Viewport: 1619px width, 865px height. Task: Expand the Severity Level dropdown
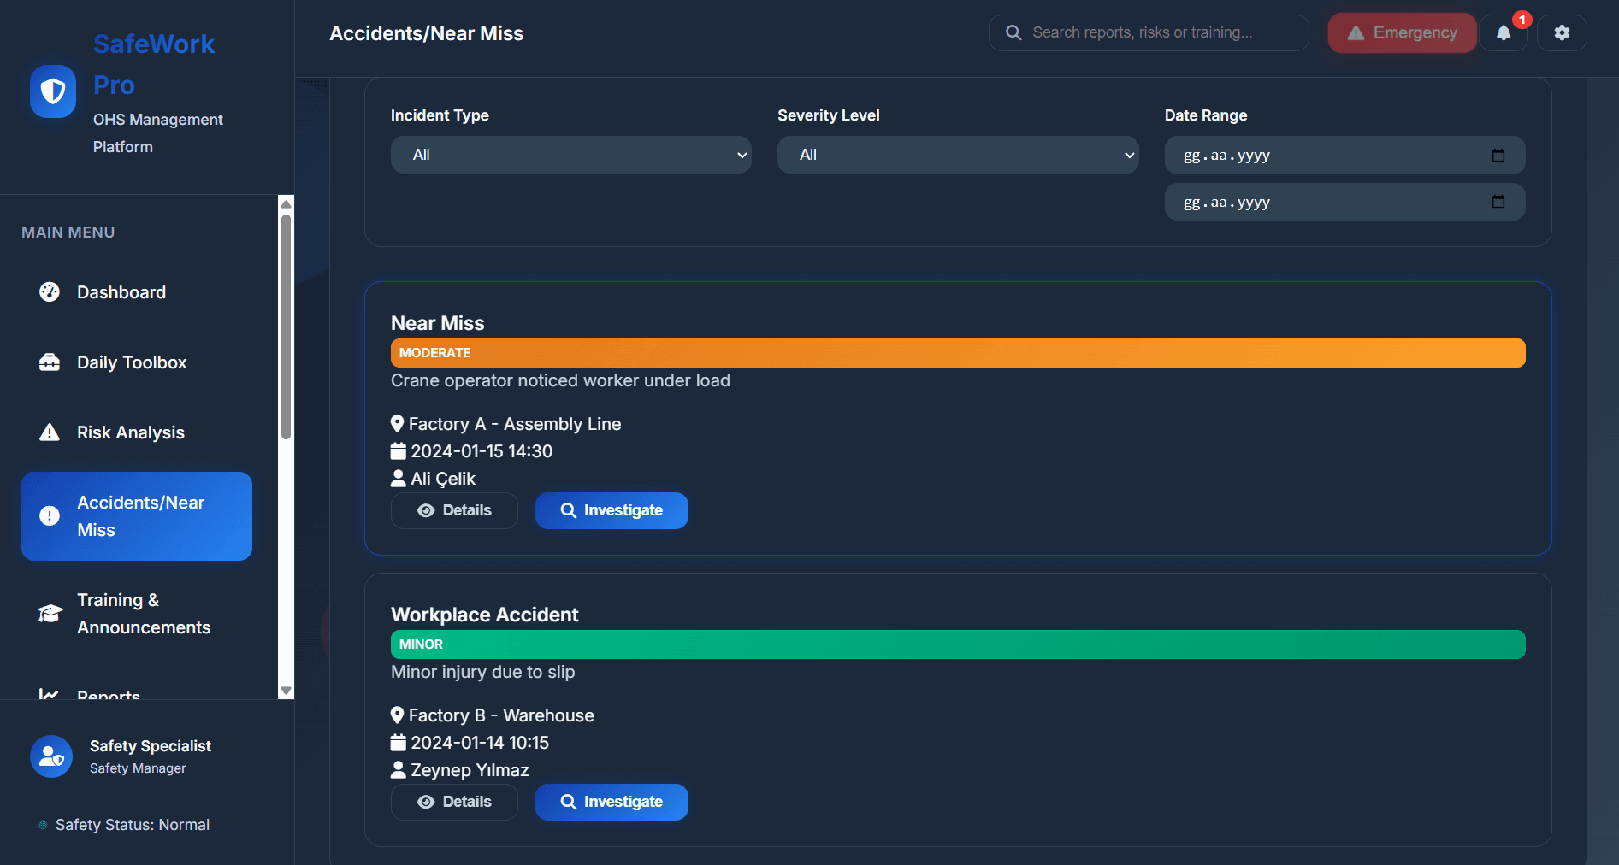click(957, 155)
